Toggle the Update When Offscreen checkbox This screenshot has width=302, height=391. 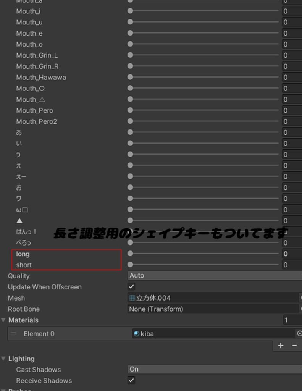coord(131,286)
